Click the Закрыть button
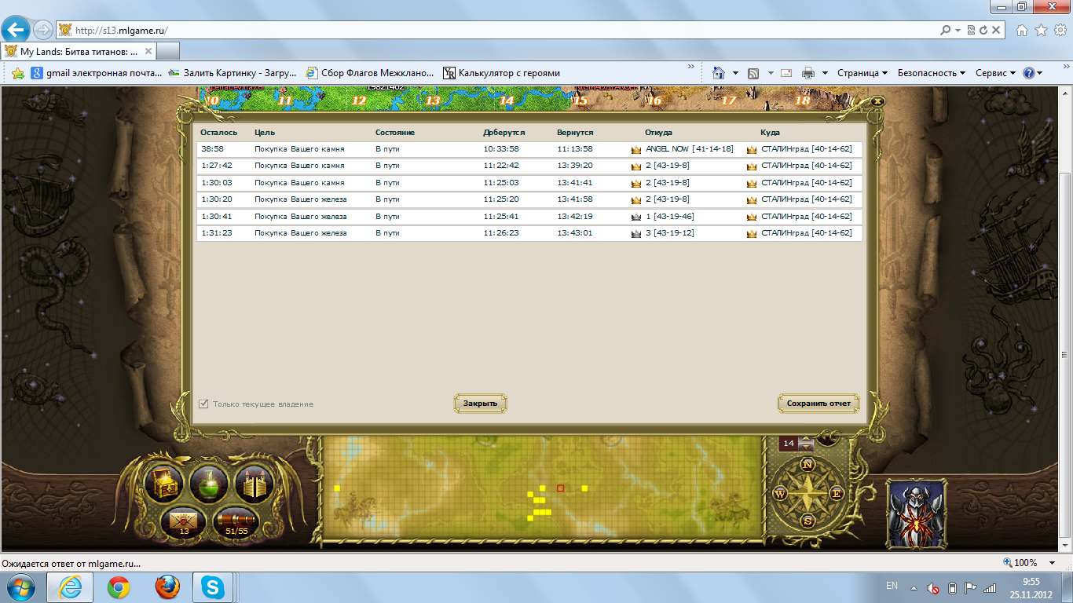 [x=480, y=404]
